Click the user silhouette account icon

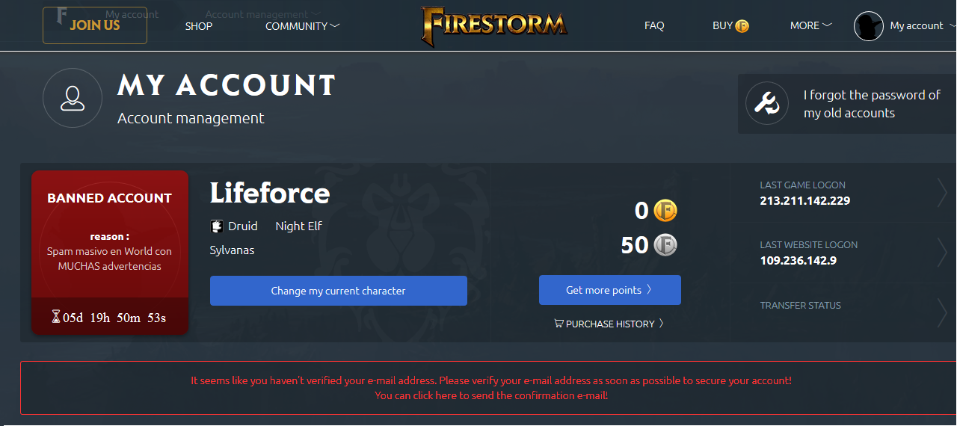tap(73, 98)
